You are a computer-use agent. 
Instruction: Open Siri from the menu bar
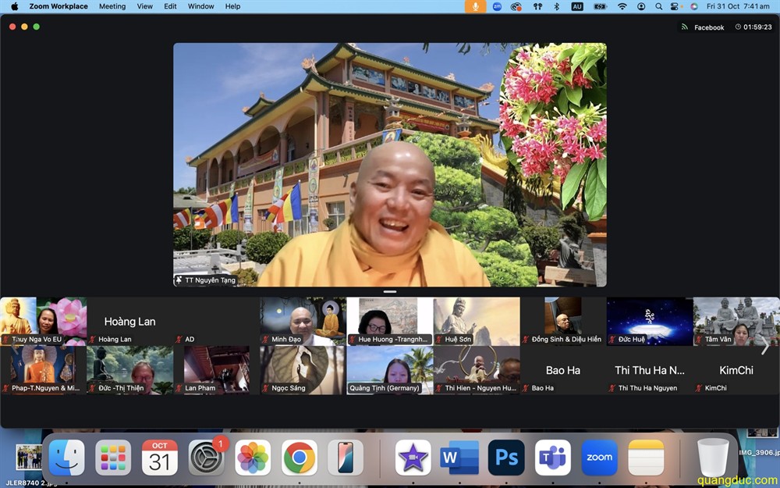(x=693, y=6)
